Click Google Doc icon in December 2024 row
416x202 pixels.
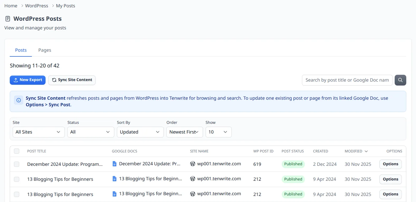point(114,164)
